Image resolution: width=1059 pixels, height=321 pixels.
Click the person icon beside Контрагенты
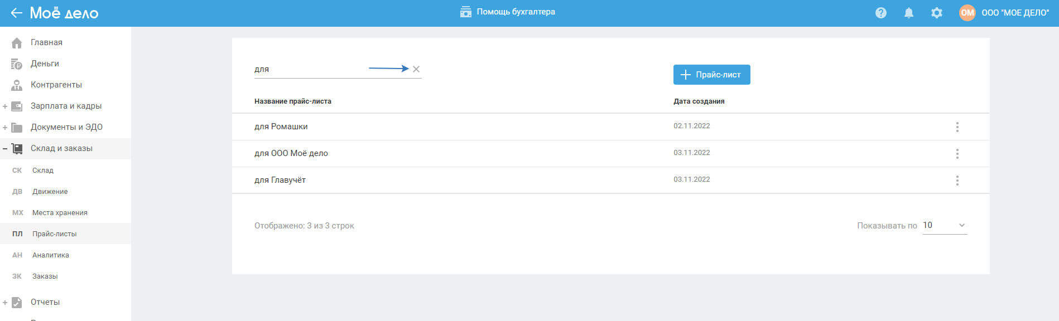click(17, 85)
